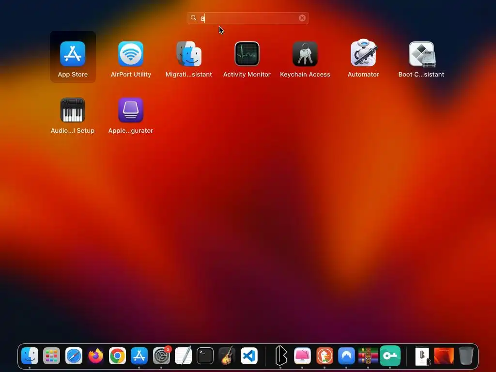This screenshot has height=372, width=496.
Task: Open green key VPN app in Dock
Action: (390, 356)
